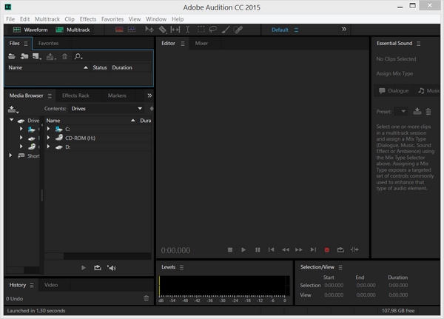Click Media Browser shortcuts download icon
Screen dimensions: 444x319
13,110
